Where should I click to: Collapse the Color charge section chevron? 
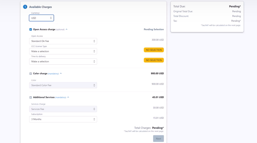pos(61,73)
